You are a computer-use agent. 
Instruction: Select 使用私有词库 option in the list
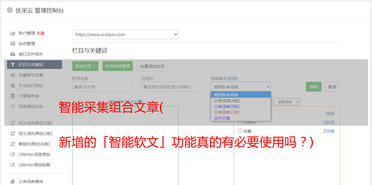pos(241,95)
